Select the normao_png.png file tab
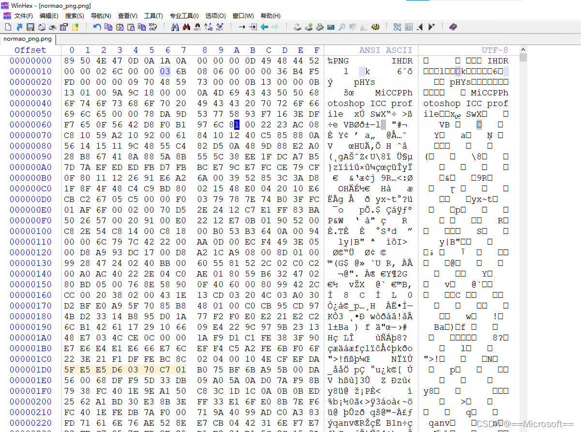This screenshot has width=581, height=432. (28, 39)
